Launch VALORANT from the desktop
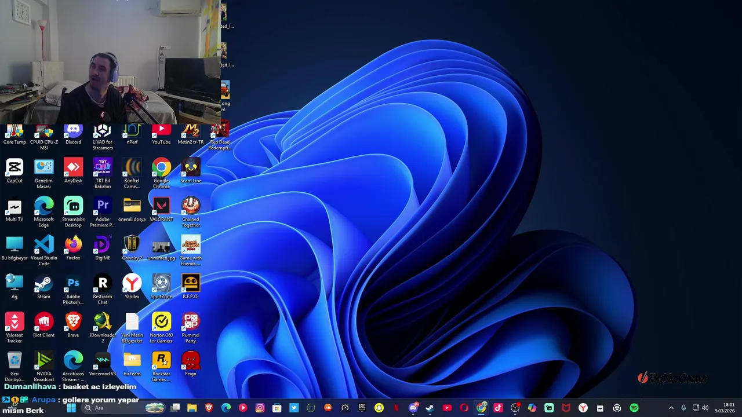Screen dimensions: 742x417 pos(161,210)
